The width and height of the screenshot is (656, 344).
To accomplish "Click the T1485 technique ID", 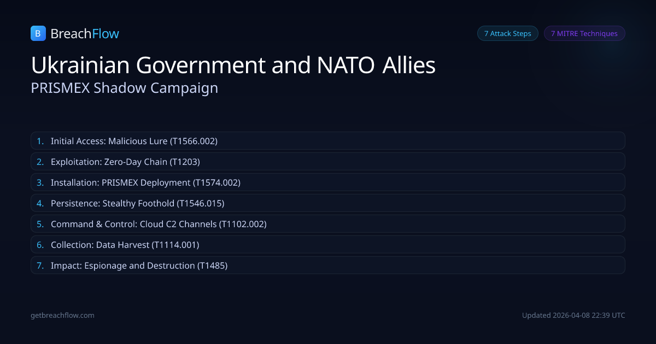I will [x=212, y=265].
